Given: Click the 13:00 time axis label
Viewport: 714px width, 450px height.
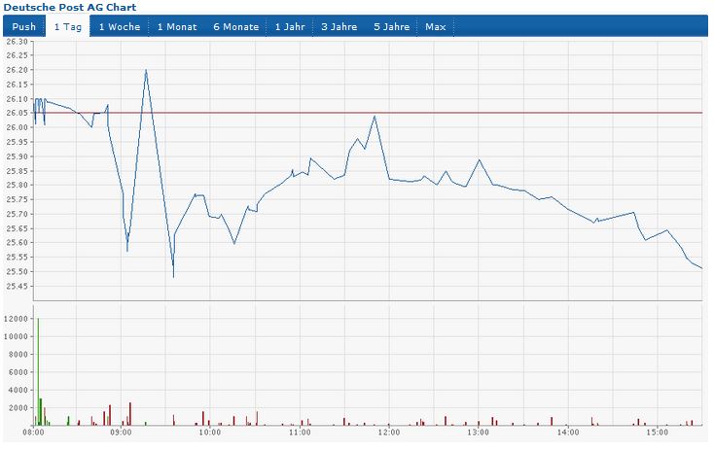Looking at the screenshot, I should point(479,433).
